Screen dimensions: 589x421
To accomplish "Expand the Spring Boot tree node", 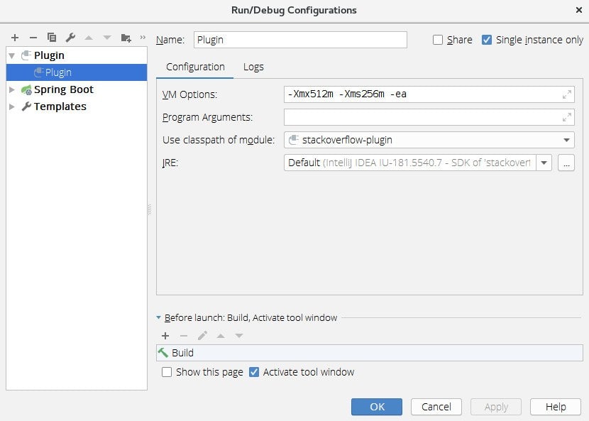I will point(11,89).
